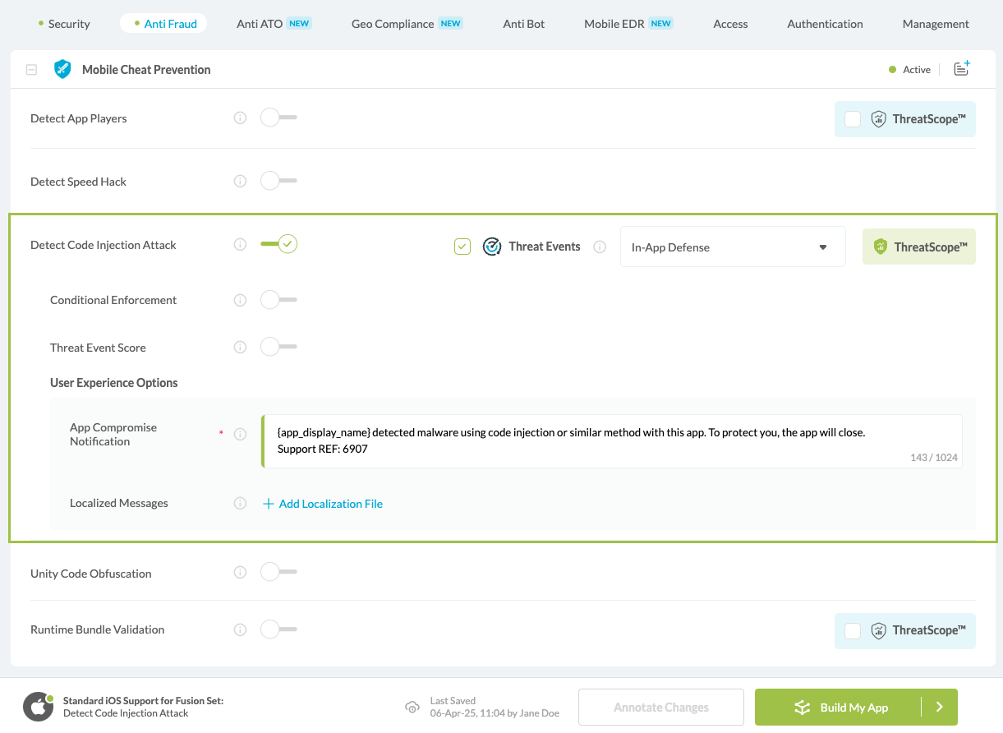Open the annotation note icon near Active status

click(961, 69)
